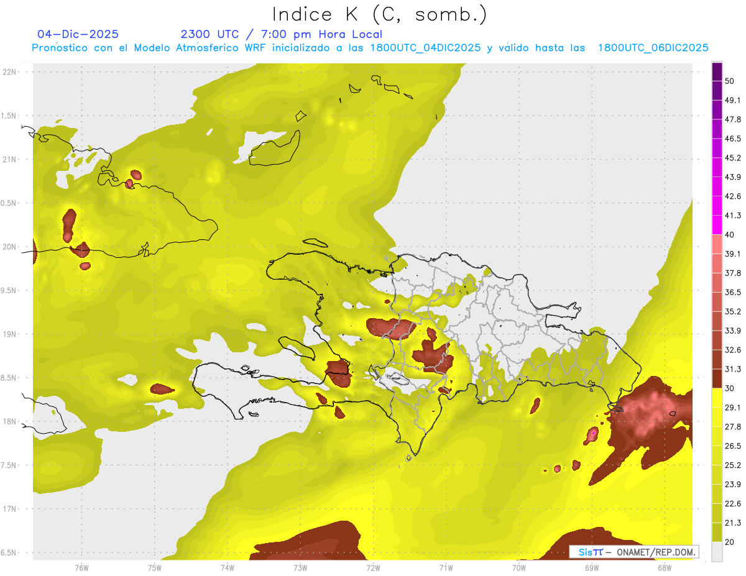Click the '42.6' legend value
This screenshot has width=746, height=576.
734,196
